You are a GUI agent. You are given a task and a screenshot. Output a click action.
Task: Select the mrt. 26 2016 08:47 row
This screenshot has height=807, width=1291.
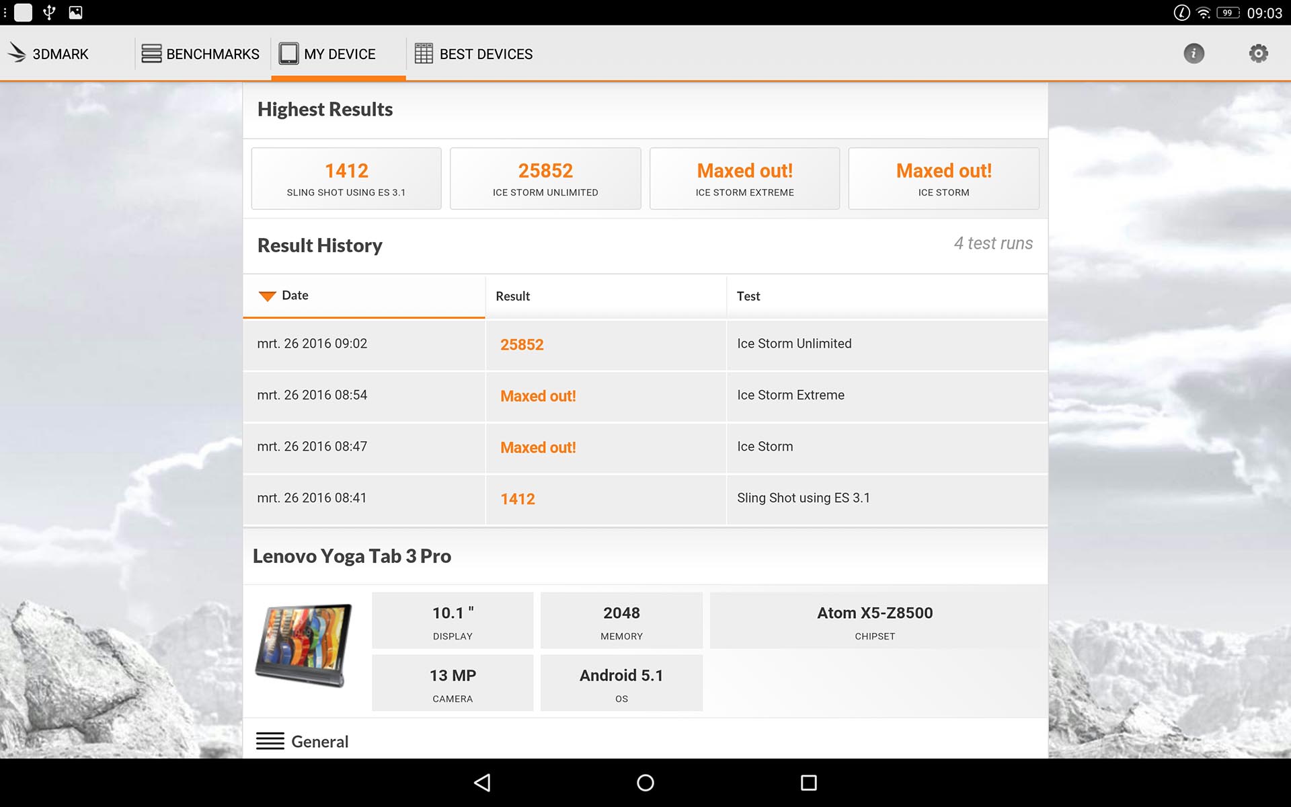pyautogui.click(x=645, y=448)
